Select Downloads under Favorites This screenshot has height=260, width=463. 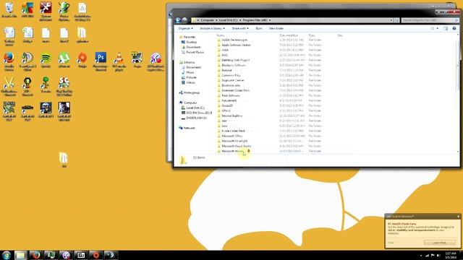[x=193, y=47]
